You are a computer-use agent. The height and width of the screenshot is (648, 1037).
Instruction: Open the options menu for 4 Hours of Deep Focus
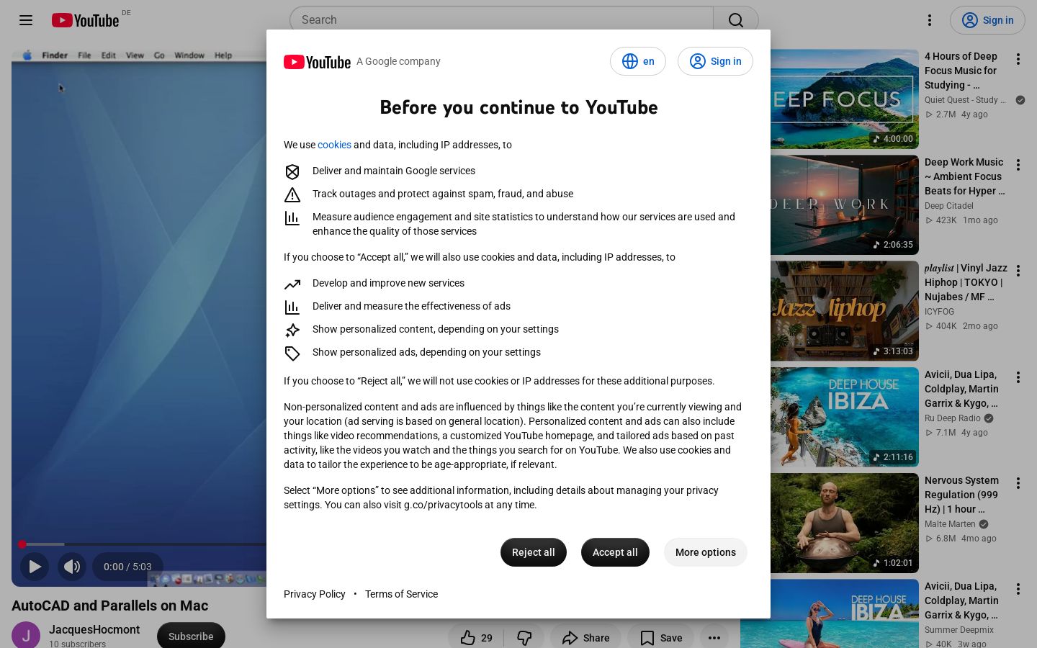[1018, 59]
